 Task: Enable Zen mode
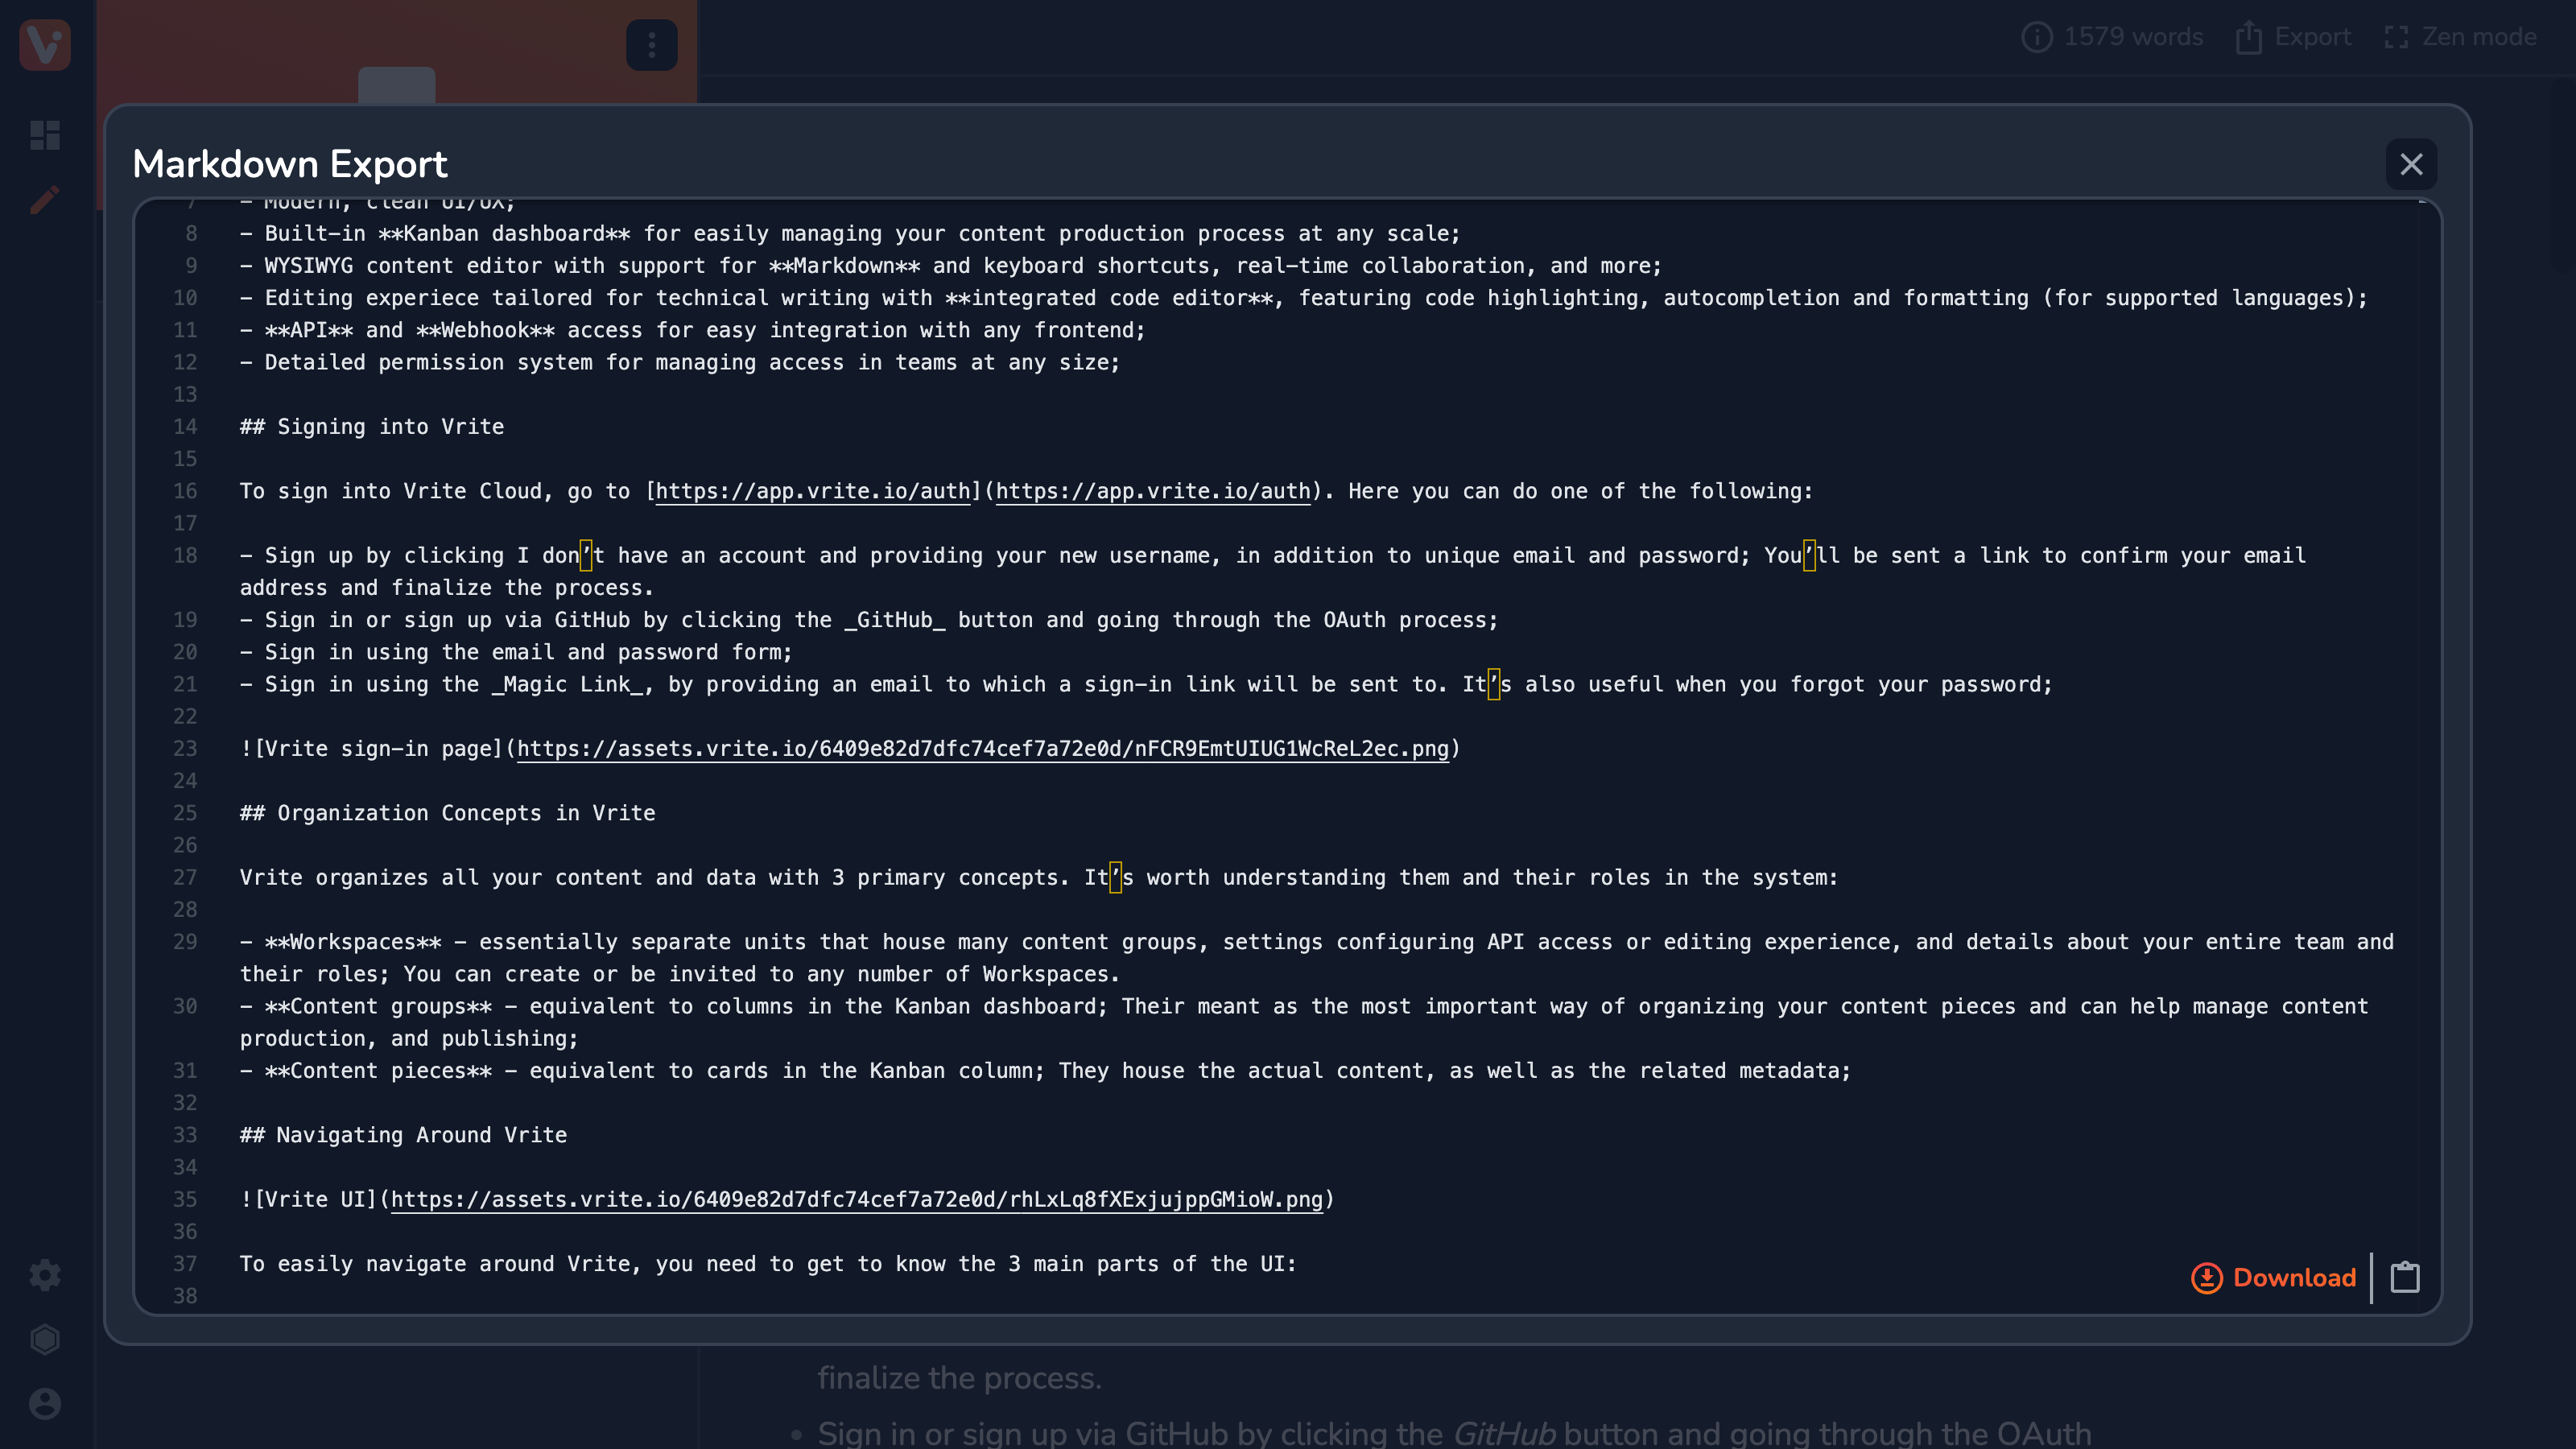coord(2460,37)
